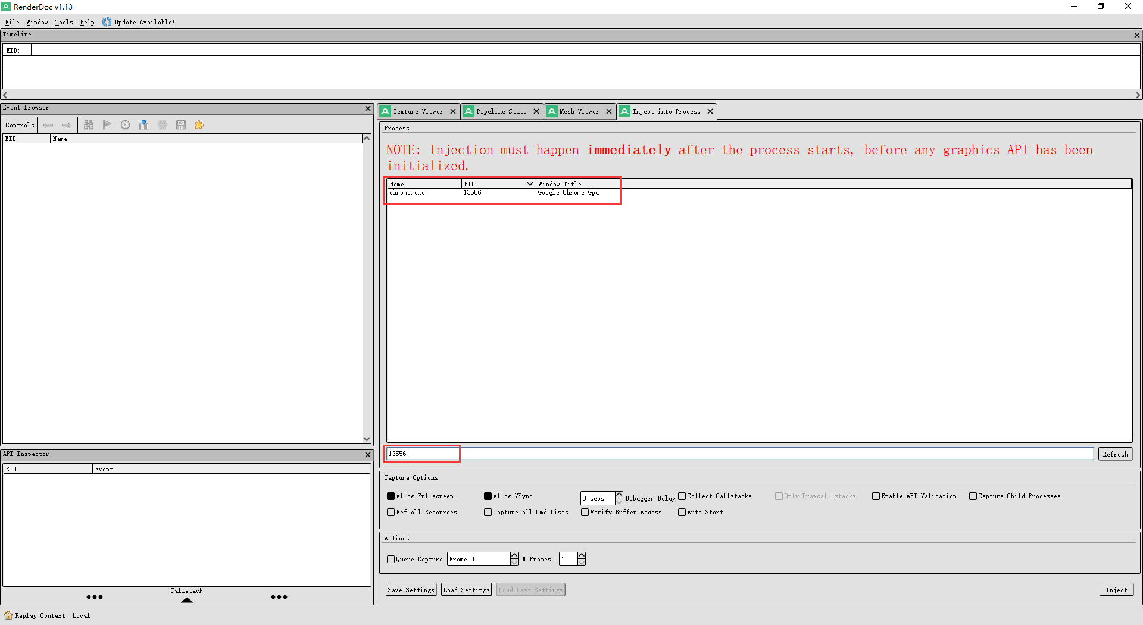Click the yellow puzzle piece extensions icon
Viewport: 1143px width, 625px height.
199,125
